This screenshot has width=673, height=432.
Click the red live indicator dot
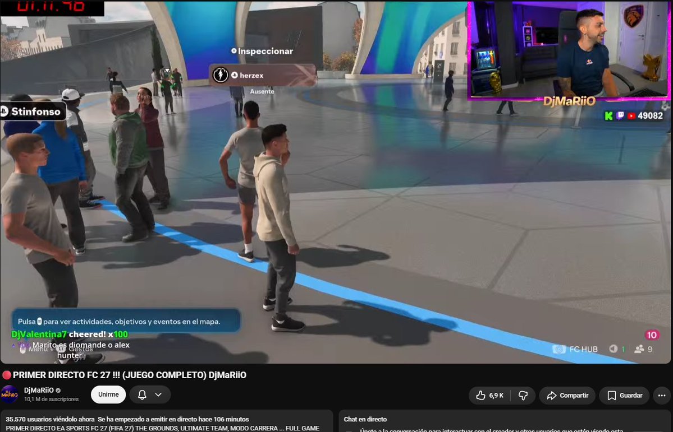tap(6, 375)
